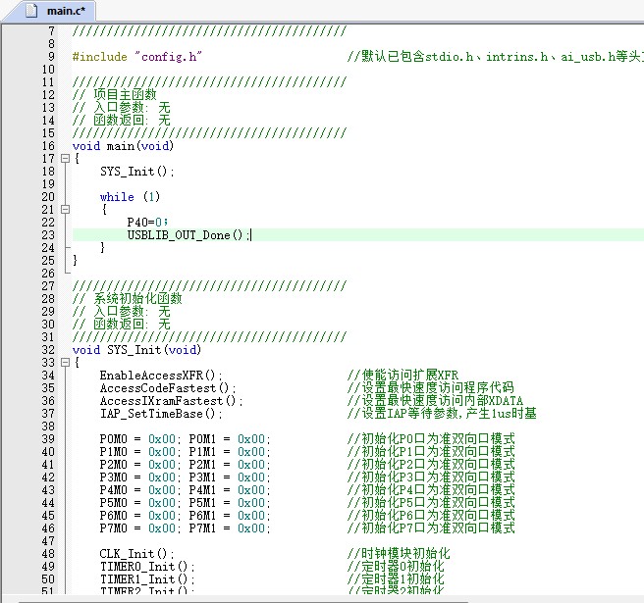Screen dimensions: 644x603
Task: Click the void SYS_Init(void) definition
Action: [x=136, y=350]
